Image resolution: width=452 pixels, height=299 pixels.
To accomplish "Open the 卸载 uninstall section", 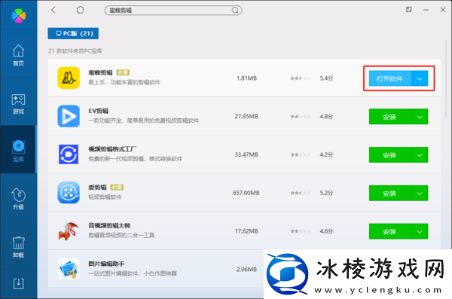I will click(x=18, y=247).
